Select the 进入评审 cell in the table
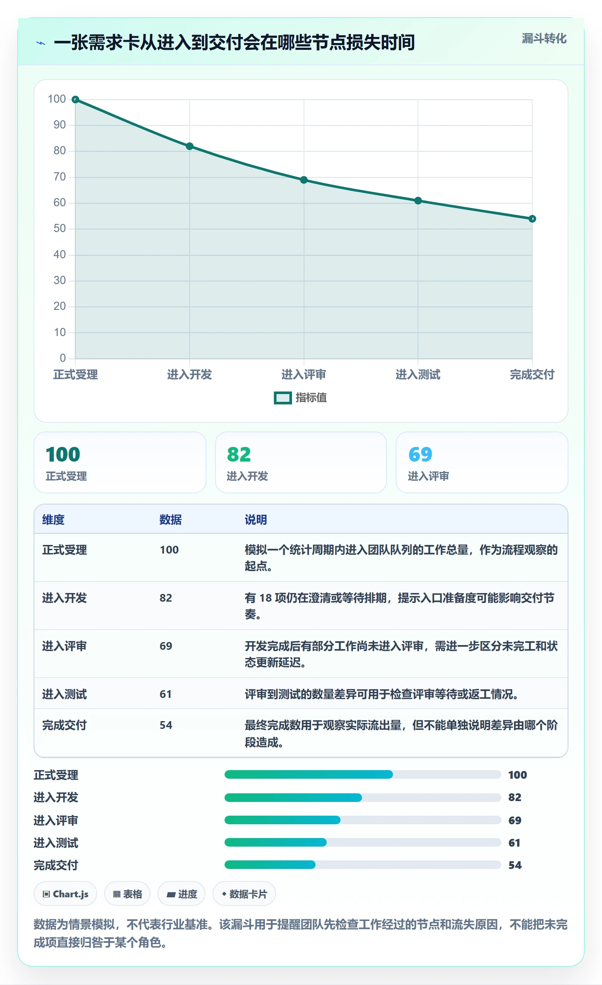This screenshot has width=602, height=985. click(64, 646)
